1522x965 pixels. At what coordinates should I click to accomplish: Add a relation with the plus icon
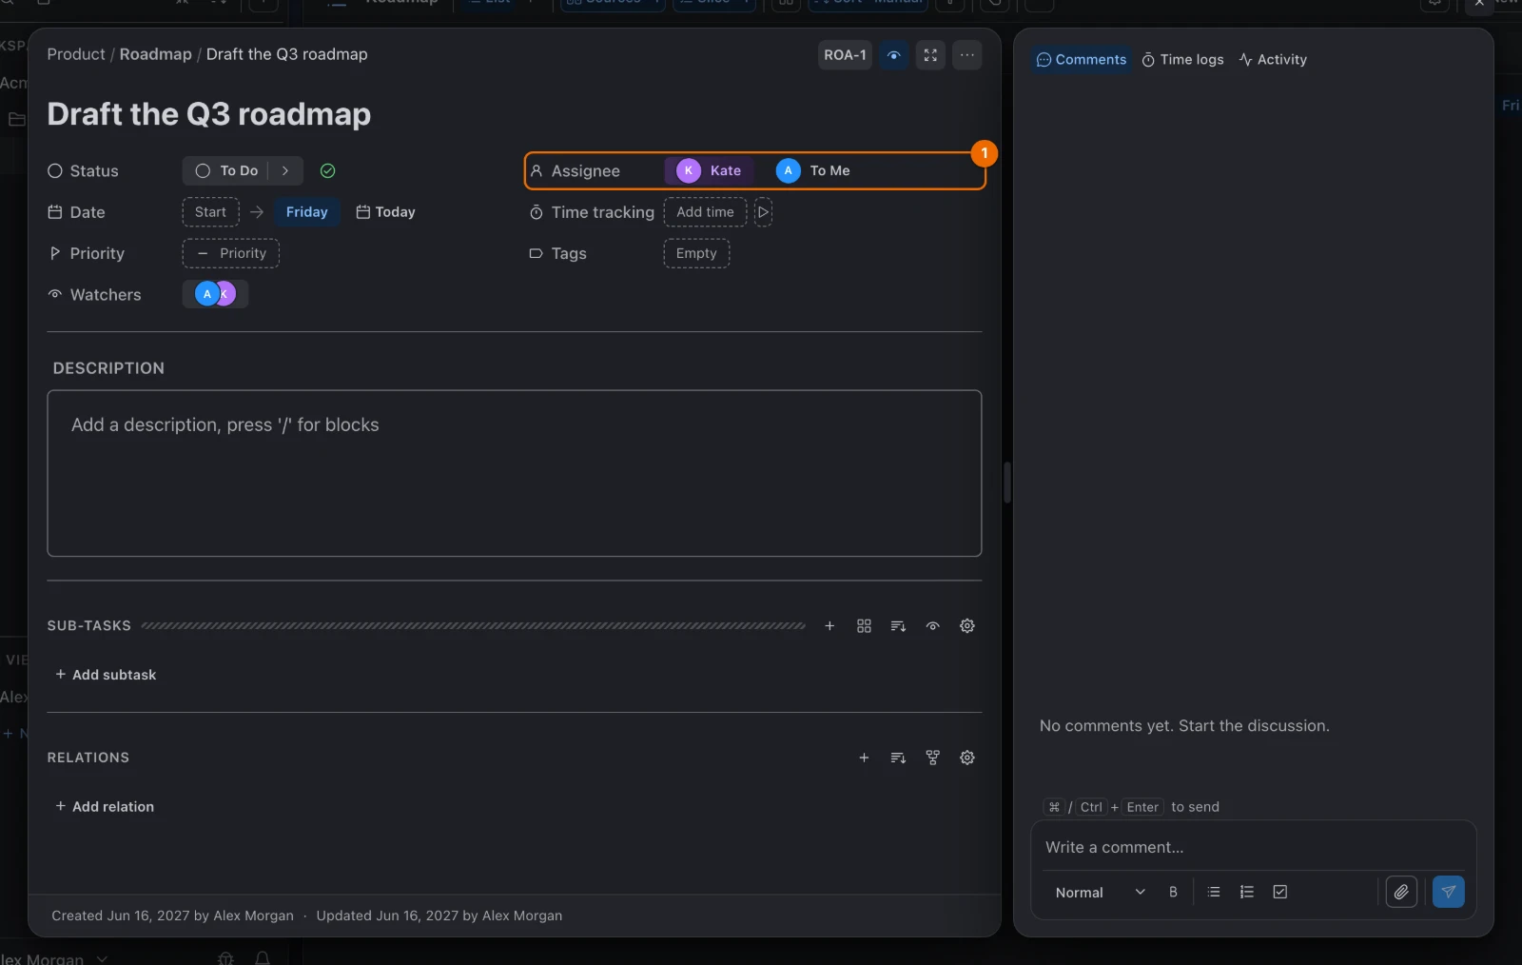tap(864, 758)
